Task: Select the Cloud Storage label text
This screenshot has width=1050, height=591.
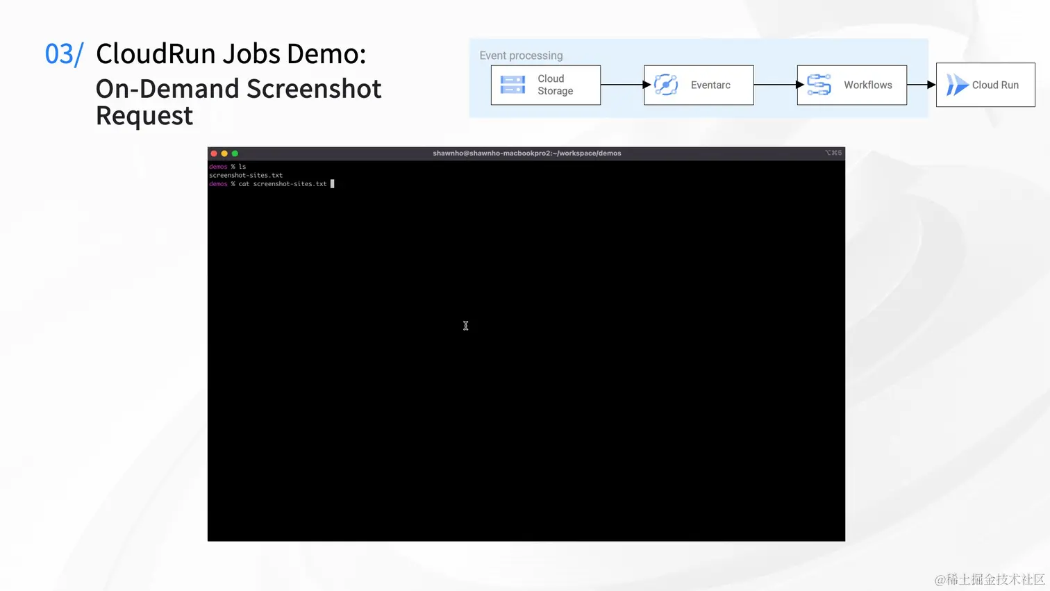Action: coord(555,85)
